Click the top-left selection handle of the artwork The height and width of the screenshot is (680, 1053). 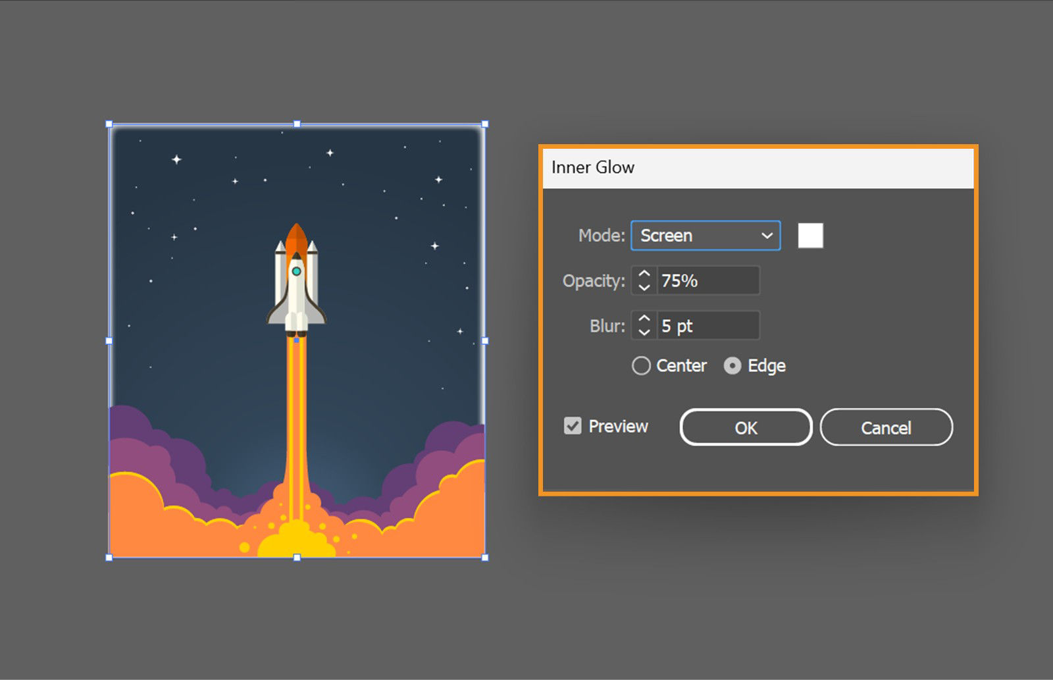(109, 122)
